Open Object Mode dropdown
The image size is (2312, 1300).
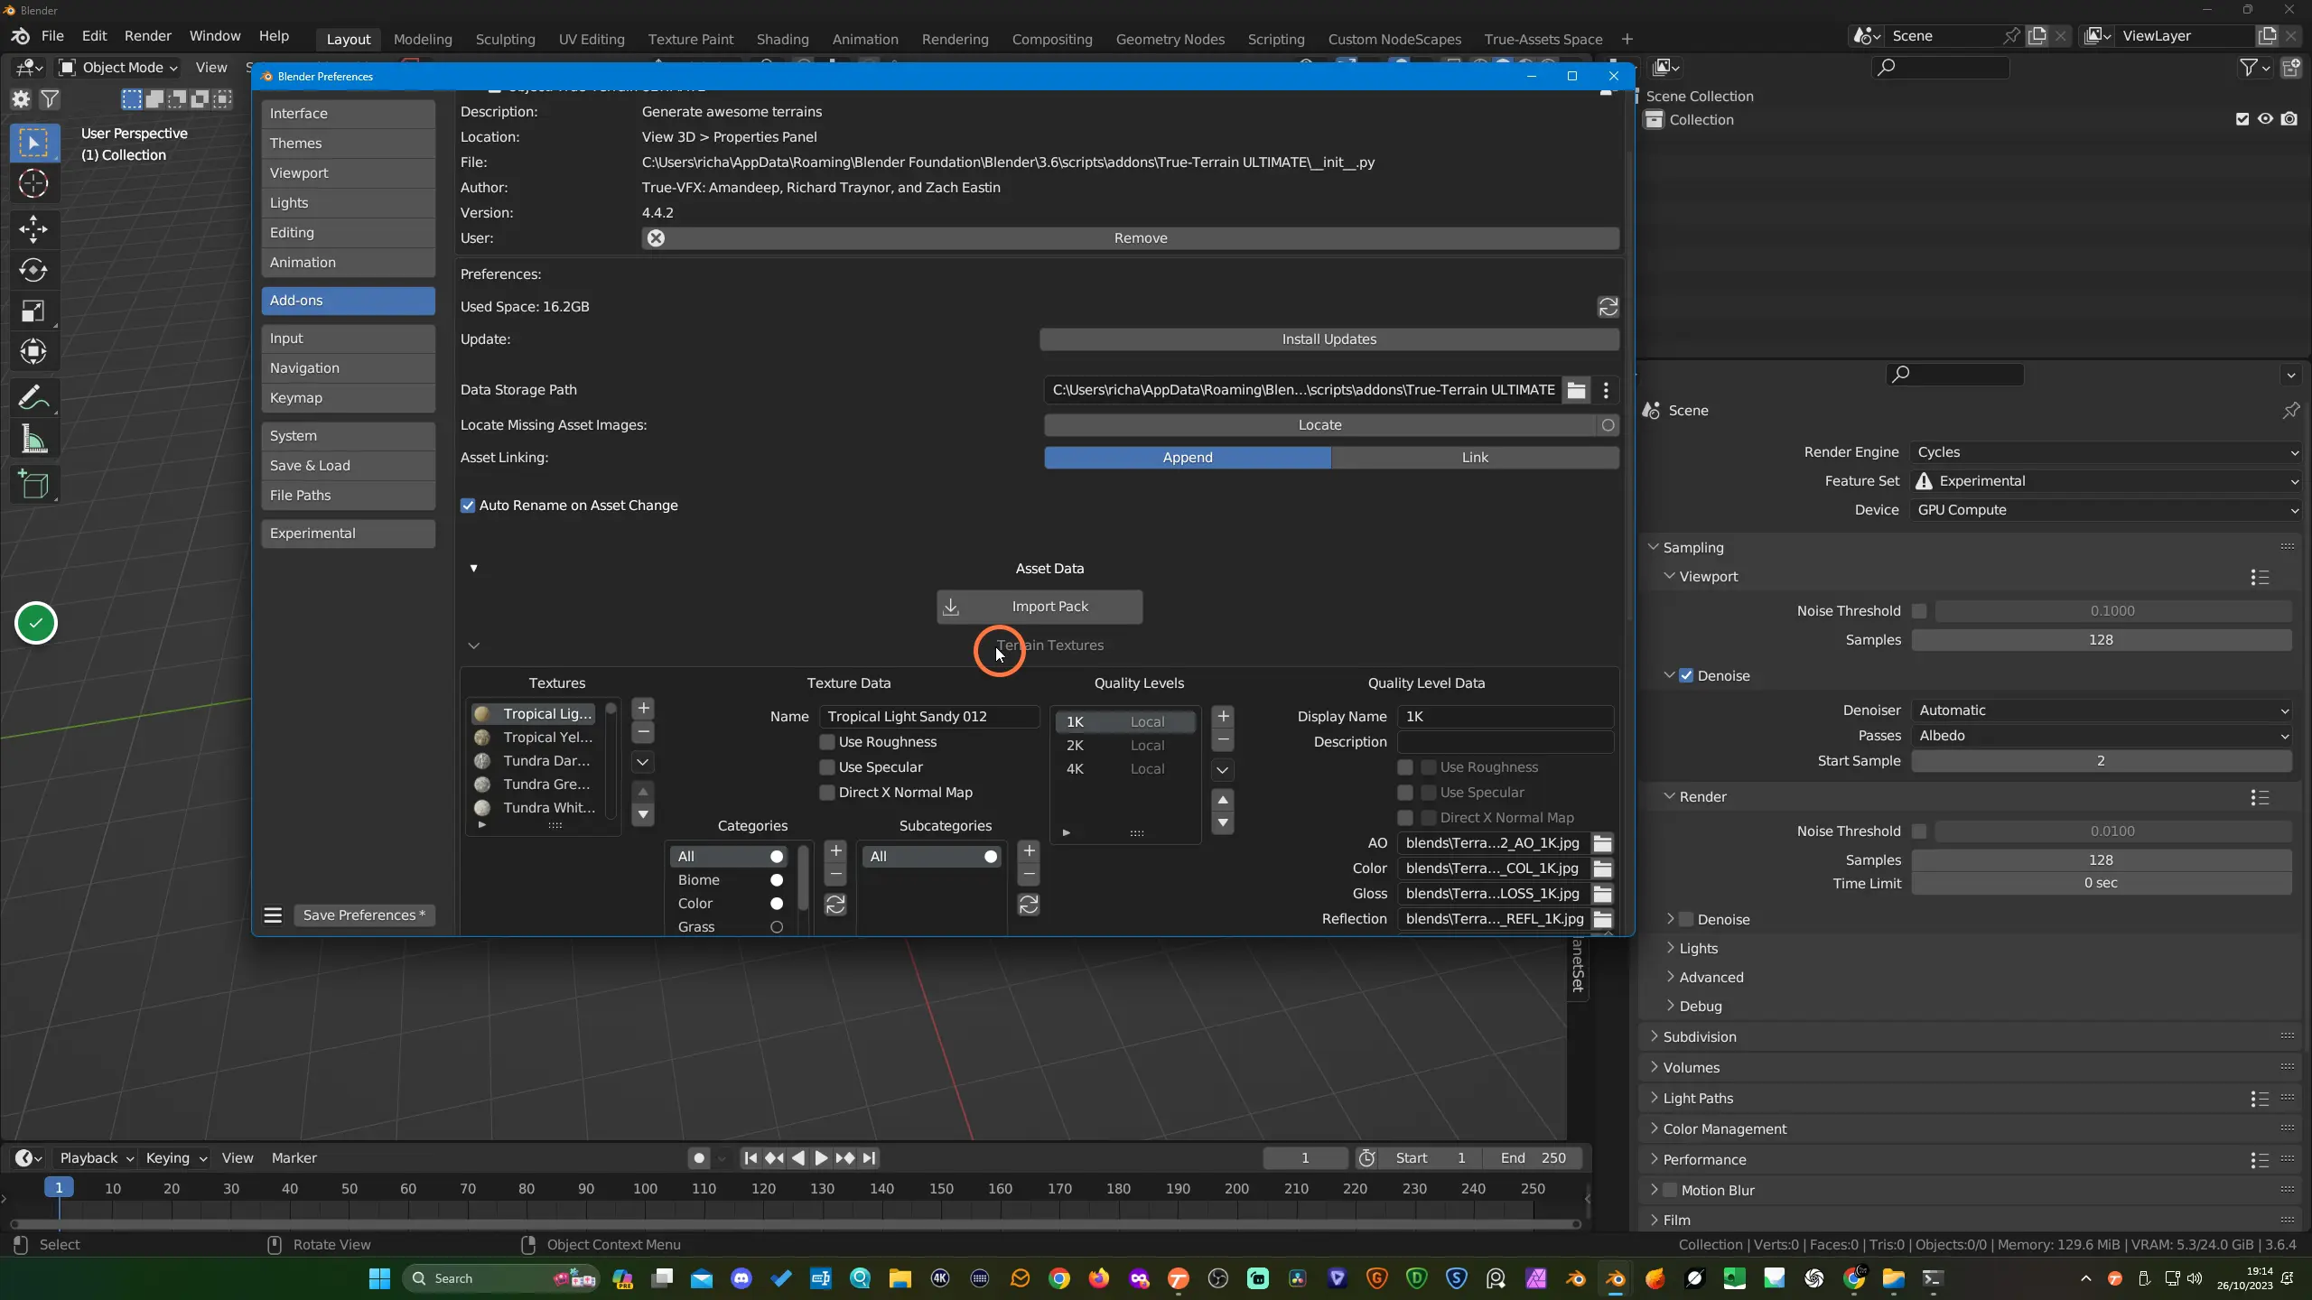click(x=118, y=68)
